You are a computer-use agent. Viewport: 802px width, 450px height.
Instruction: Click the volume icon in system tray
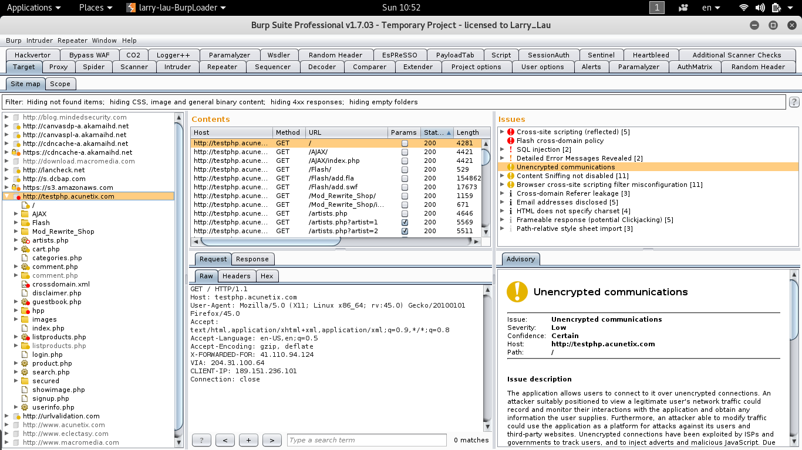(x=760, y=8)
